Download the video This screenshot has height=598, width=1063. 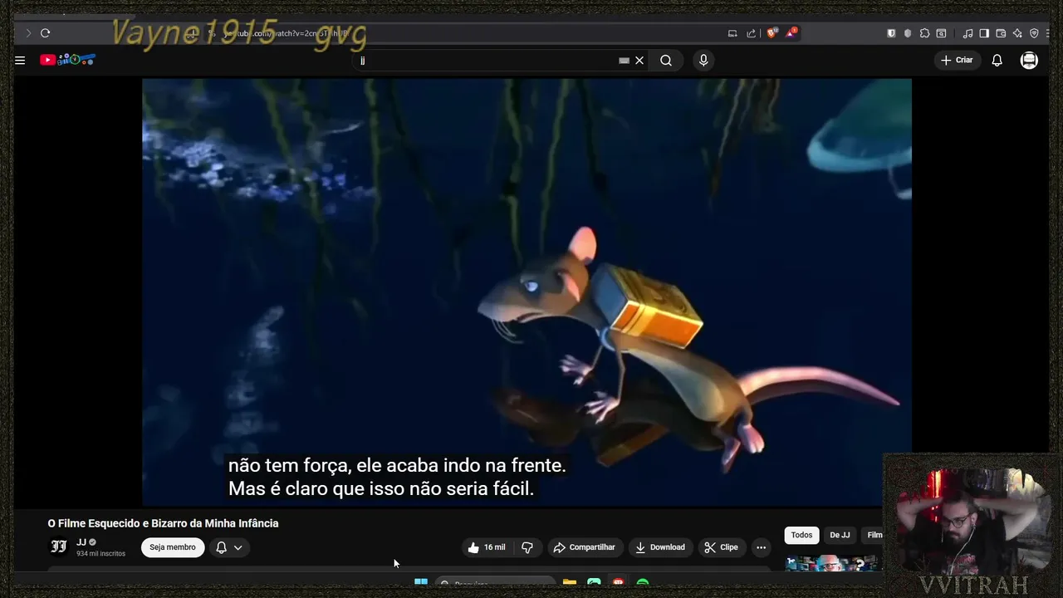pyautogui.click(x=660, y=547)
